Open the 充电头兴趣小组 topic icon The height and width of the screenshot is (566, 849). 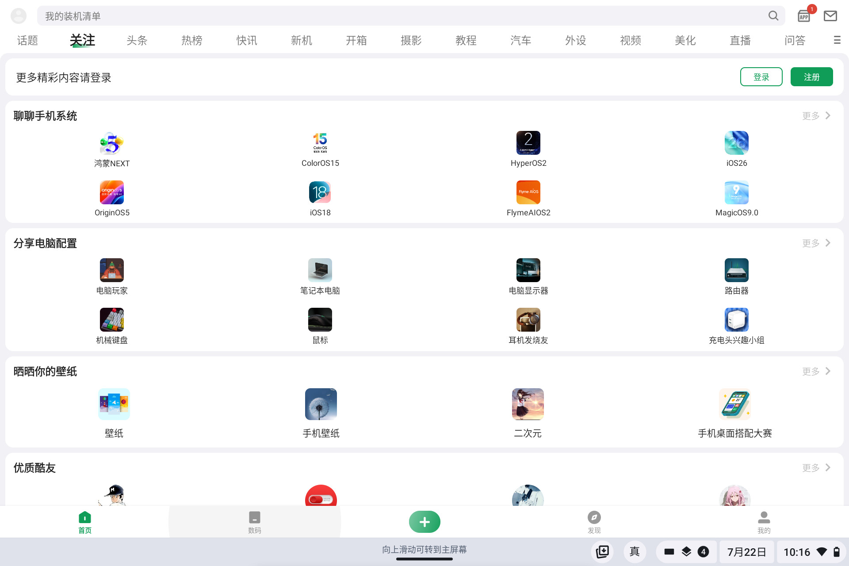click(737, 320)
